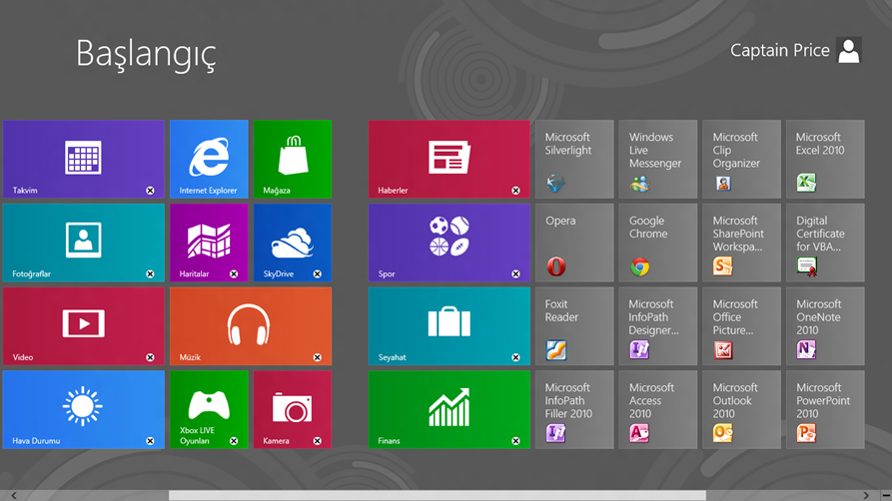
Task: Open the Müzik headphones tile
Action: coord(251,325)
